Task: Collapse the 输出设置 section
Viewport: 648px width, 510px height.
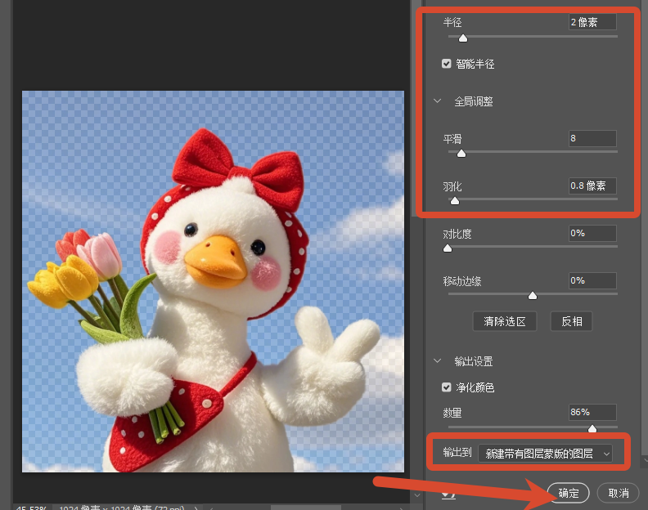Action: click(437, 361)
